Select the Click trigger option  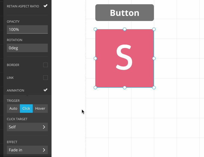coord(26,109)
